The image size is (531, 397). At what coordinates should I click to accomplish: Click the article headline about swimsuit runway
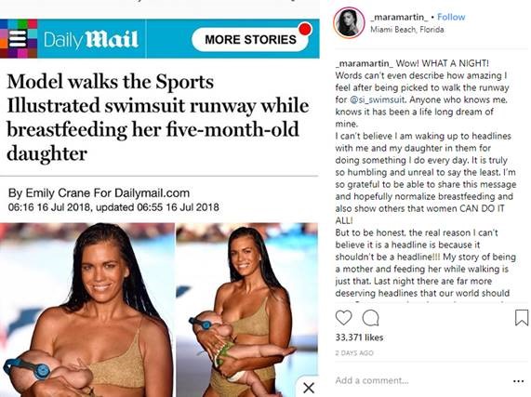157,117
